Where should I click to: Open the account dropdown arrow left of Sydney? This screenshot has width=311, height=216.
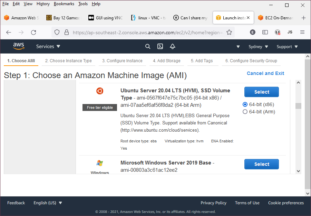238,47
